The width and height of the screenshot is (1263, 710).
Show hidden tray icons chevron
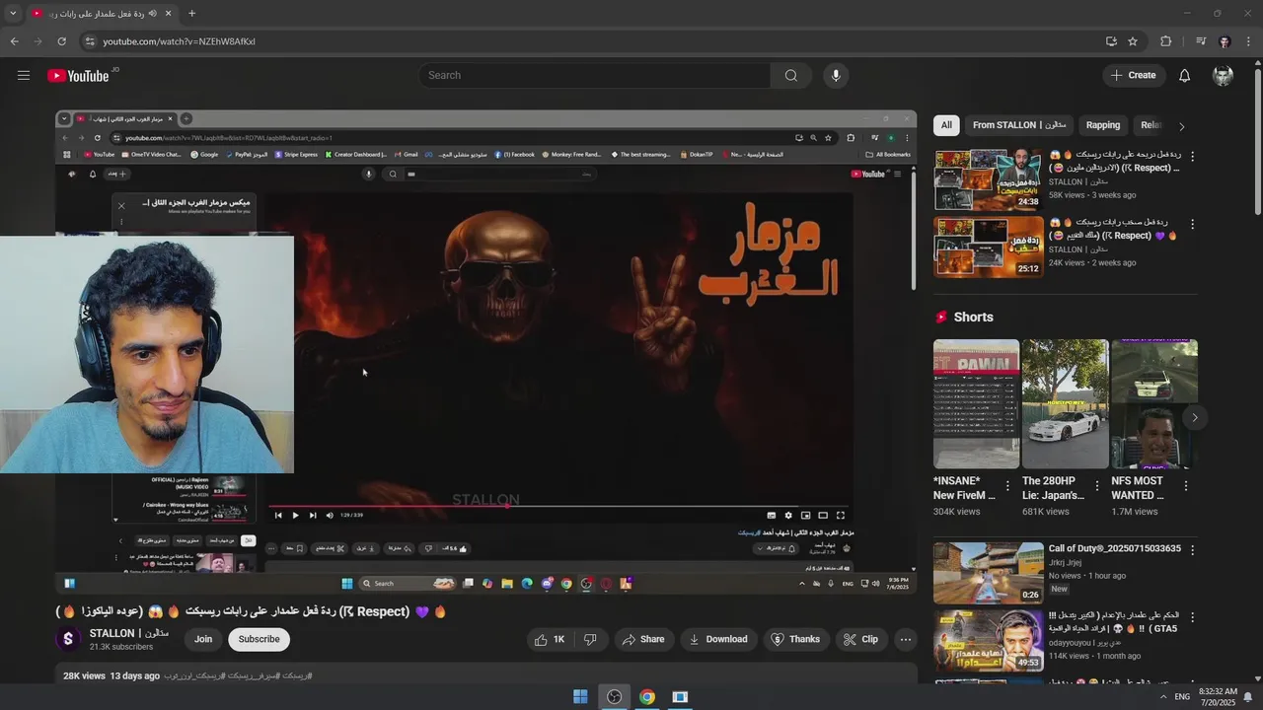click(1162, 697)
